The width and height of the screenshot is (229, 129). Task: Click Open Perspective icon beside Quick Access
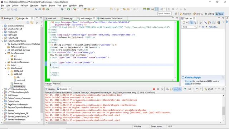point(176,14)
